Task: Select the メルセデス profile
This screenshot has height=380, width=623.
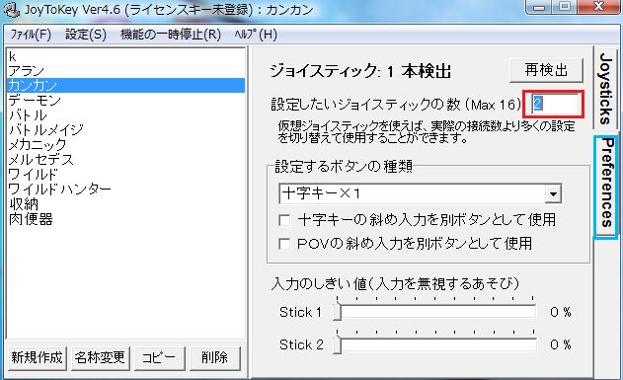Action: (x=126, y=160)
